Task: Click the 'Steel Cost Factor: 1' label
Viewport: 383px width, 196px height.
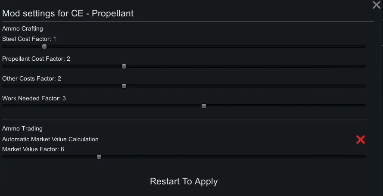Action: point(29,39)
